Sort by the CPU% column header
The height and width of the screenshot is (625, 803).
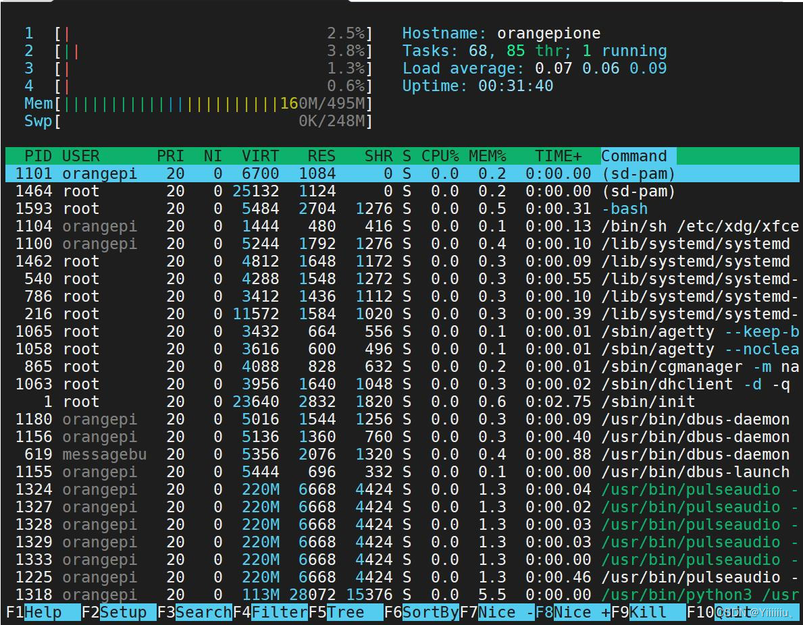[x=440, y=156]
